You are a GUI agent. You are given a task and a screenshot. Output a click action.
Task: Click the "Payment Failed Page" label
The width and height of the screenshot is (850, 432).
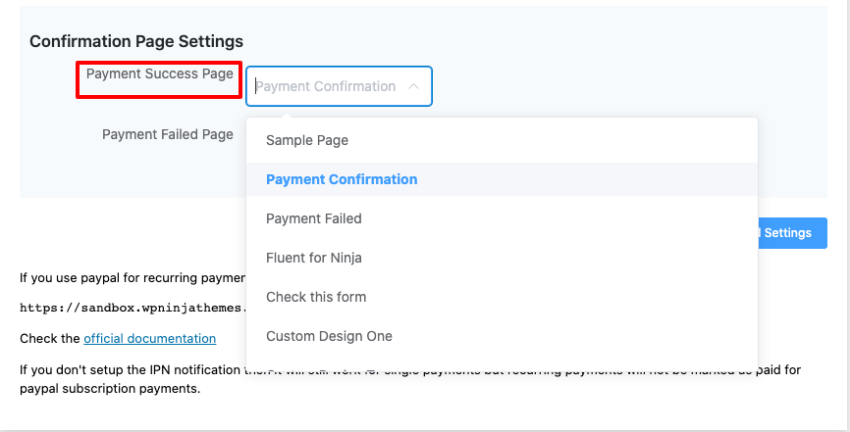[x=167, y=134]
